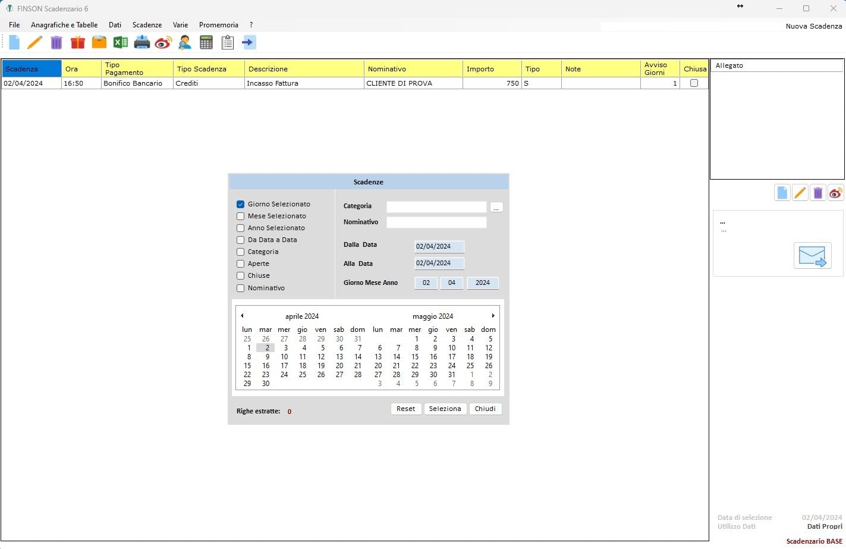The width and height of the screenshot is (846, 549).
Task: Click cell CLIENTE DI PROVA
Action: [x=413, y=83]
